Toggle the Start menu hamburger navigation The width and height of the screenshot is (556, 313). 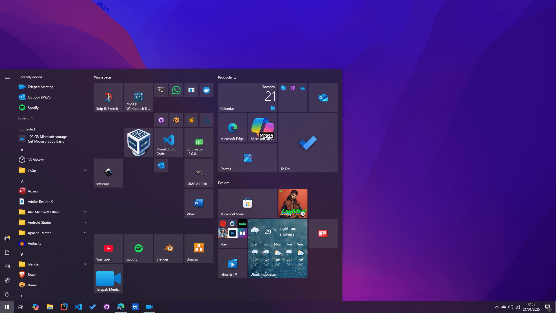click(7, 77)
